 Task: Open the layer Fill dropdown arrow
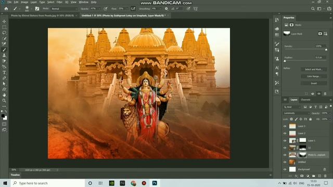330,119
